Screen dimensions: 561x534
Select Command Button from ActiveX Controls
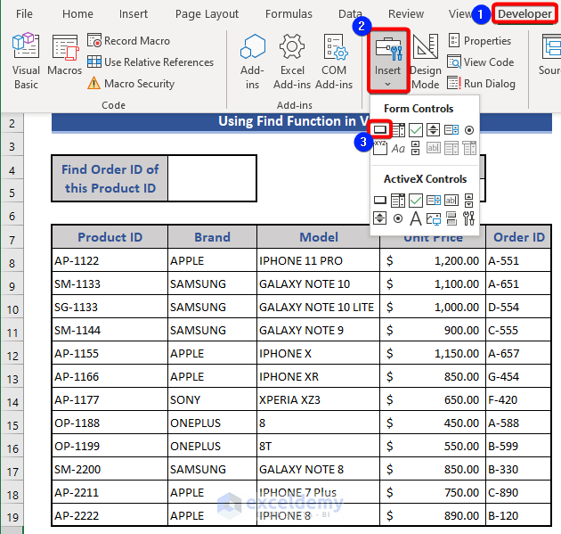[380, 201]
